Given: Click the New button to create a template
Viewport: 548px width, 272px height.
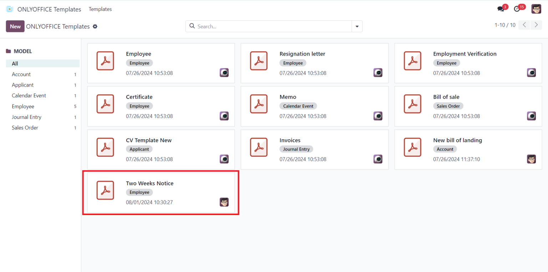Looking at the screenshot, I should (x=15, y=26).
